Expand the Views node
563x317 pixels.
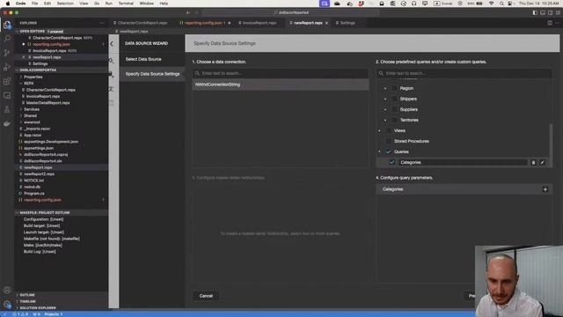click(379, 131)
